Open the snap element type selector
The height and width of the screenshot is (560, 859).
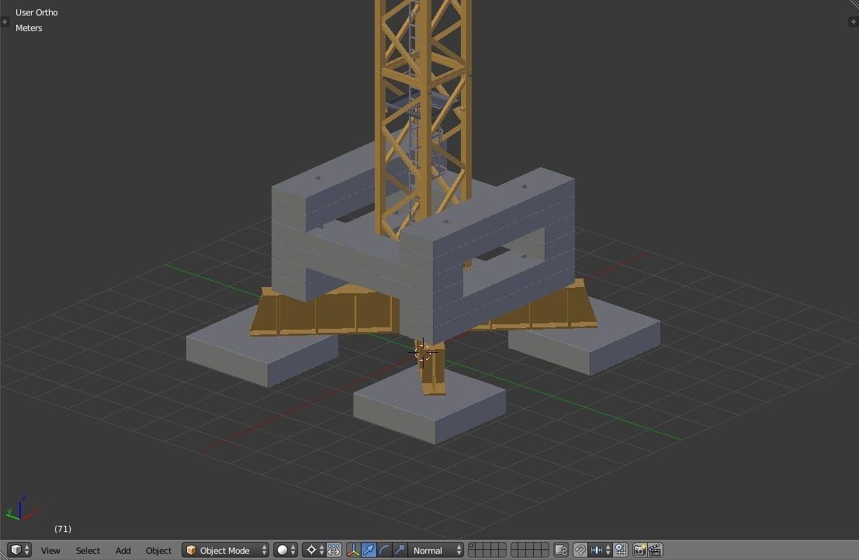600,550
